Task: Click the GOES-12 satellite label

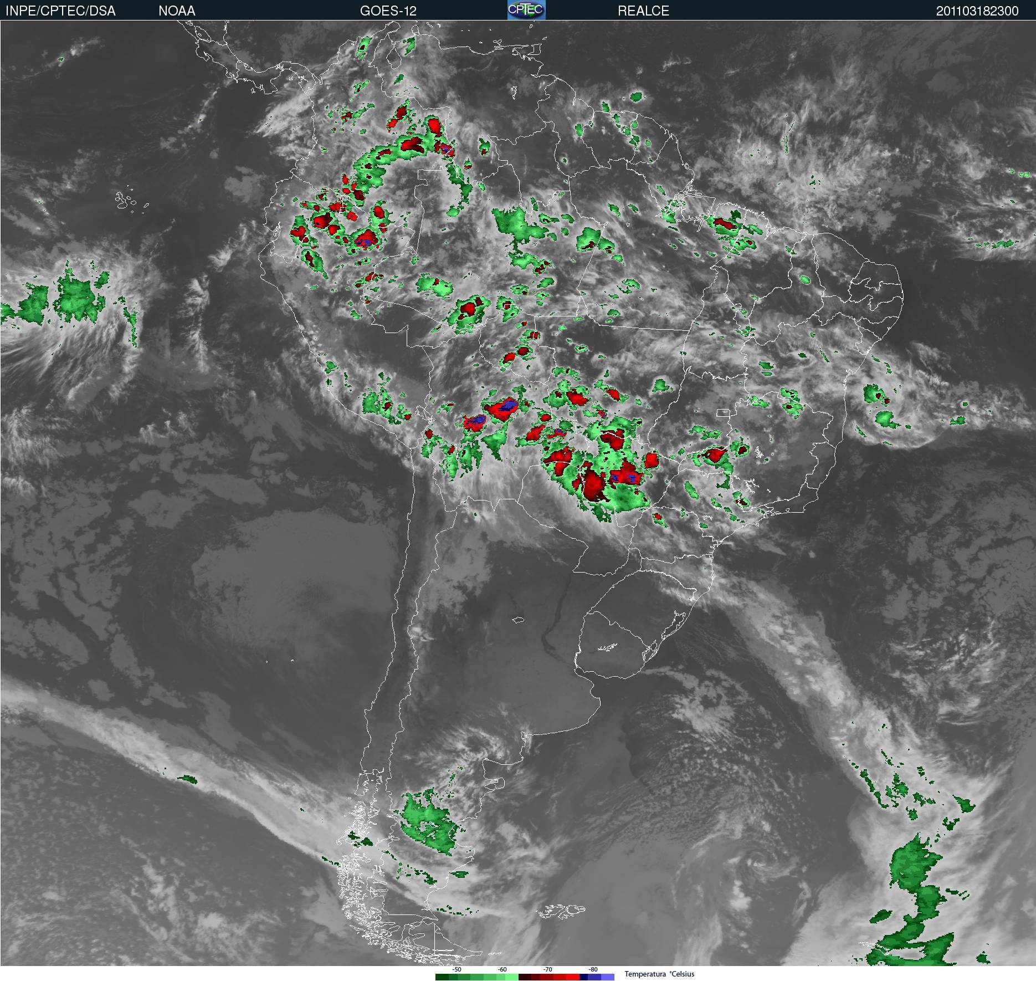Action: pyautogui.click(x=388, y=11)
